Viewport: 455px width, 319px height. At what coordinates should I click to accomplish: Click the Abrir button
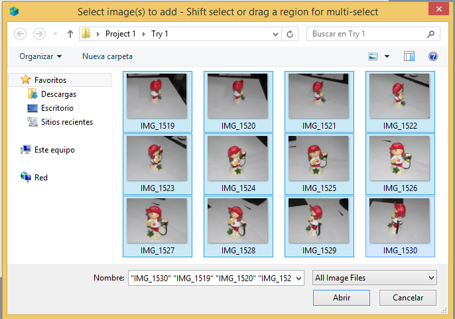coord(341,298)
